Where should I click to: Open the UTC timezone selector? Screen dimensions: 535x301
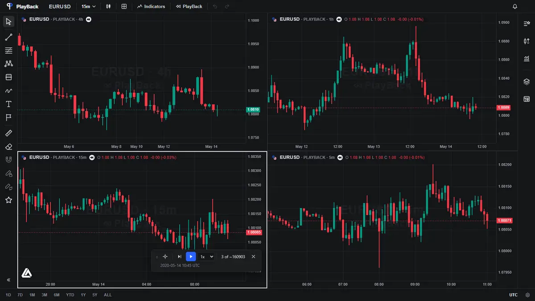[514, 295]
